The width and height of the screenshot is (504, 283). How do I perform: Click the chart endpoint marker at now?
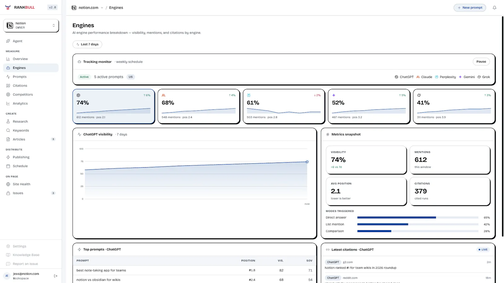[x=307, y=162]
